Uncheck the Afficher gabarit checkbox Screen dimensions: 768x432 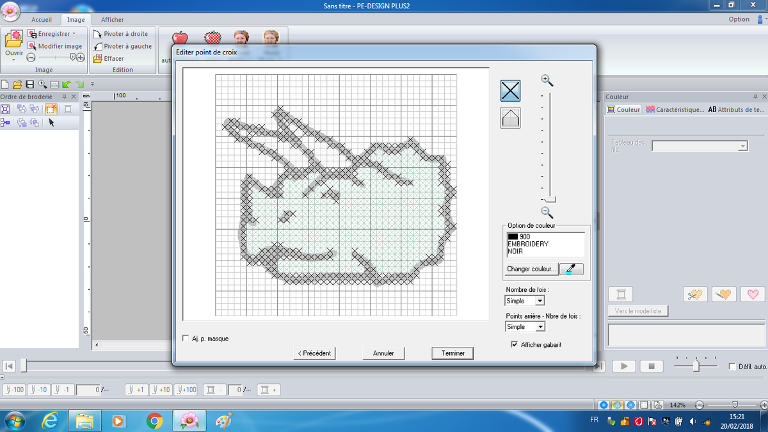tap(515, 344)
